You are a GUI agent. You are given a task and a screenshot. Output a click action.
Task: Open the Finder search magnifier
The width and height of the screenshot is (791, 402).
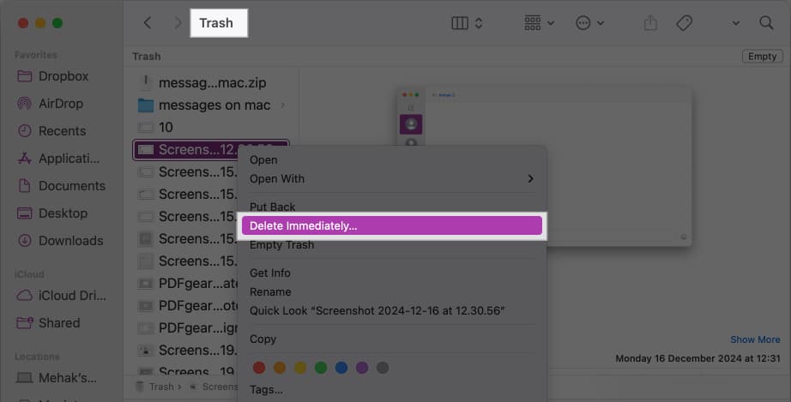(x=766, y=22)
